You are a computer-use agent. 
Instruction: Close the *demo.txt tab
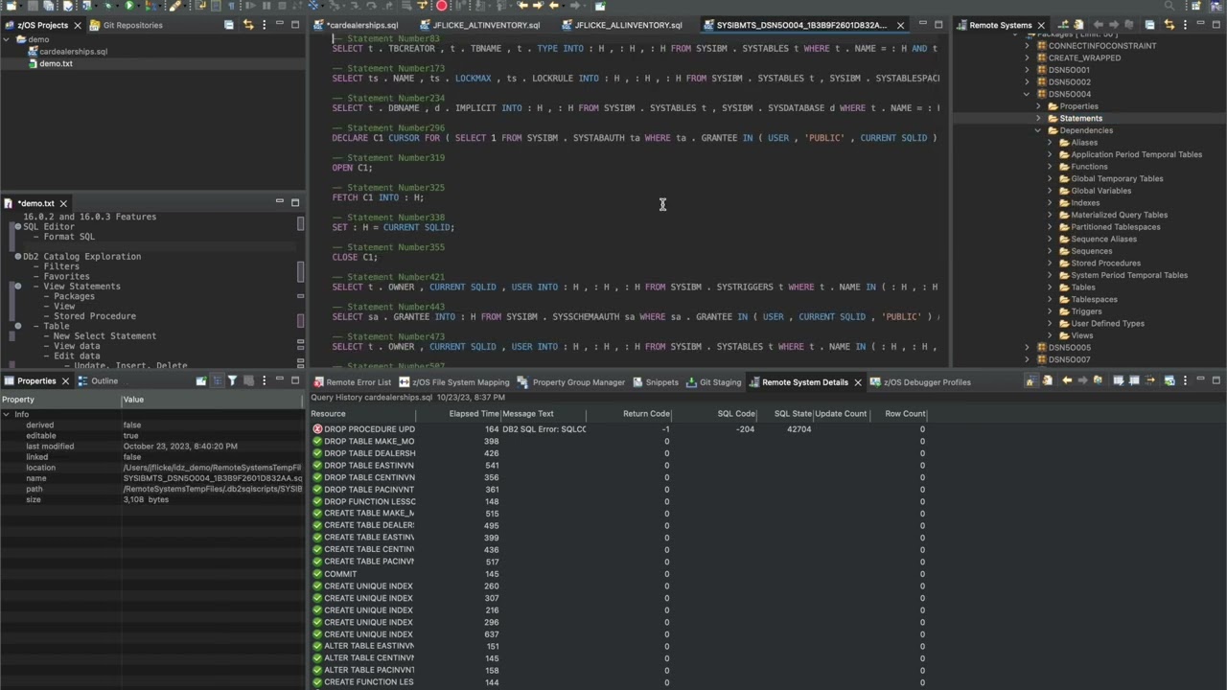pyautogui.click(x=63, y=203)
